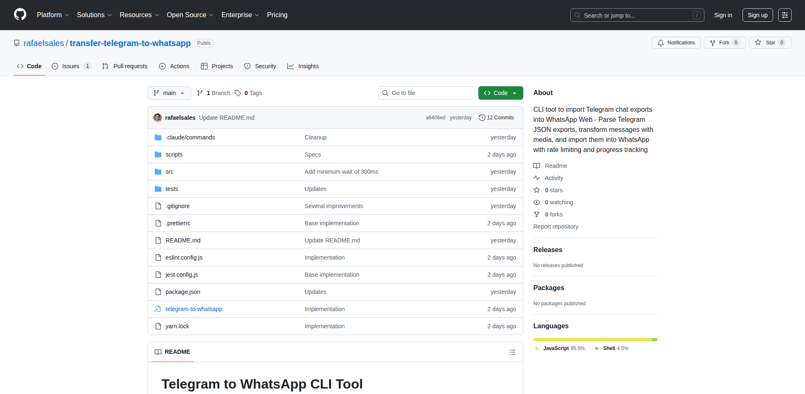
Task: Click the tag icon next to 0 Tags
Action: point(238,93)
